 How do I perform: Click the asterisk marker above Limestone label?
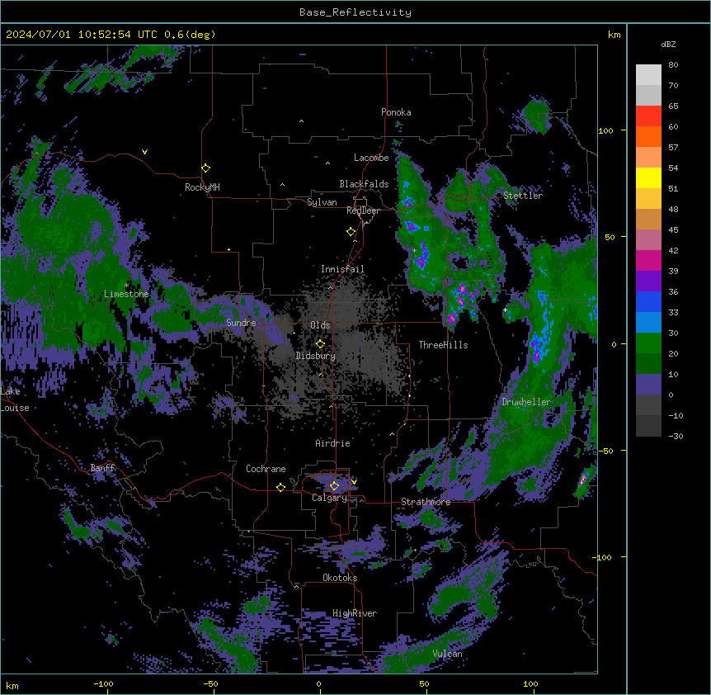pos(126,286)
